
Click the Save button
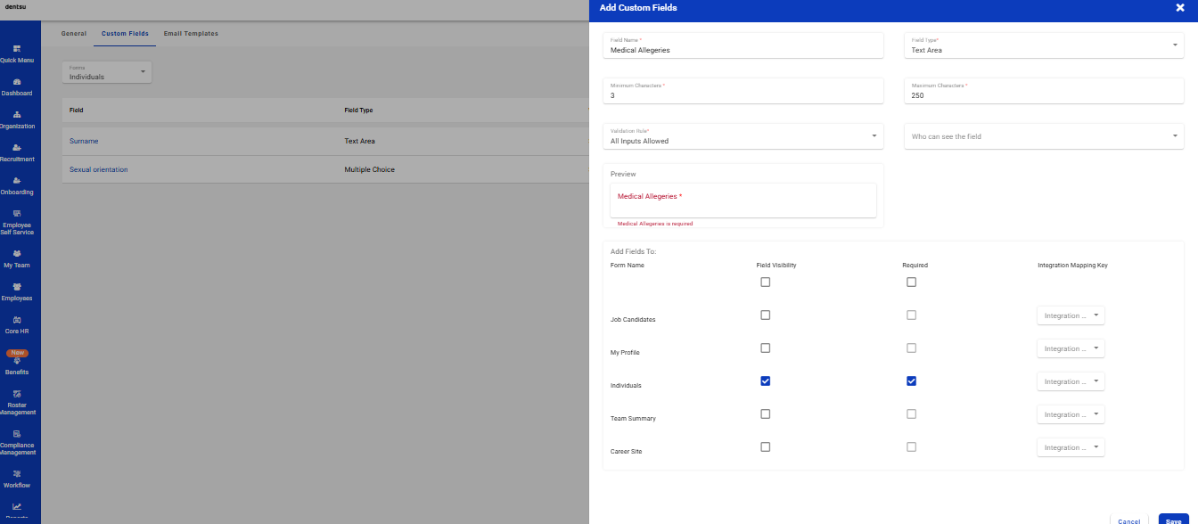tap(1173, 520)
